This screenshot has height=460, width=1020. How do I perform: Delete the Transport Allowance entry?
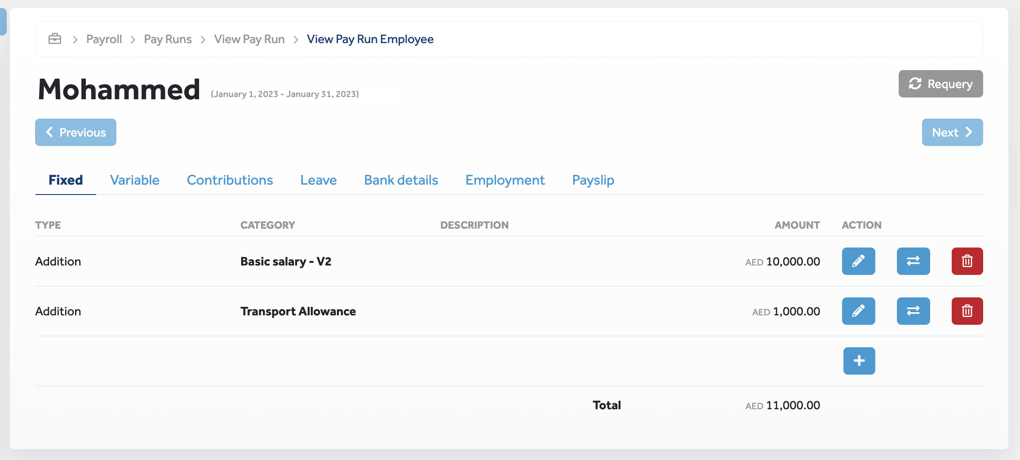tap(966, 311)
